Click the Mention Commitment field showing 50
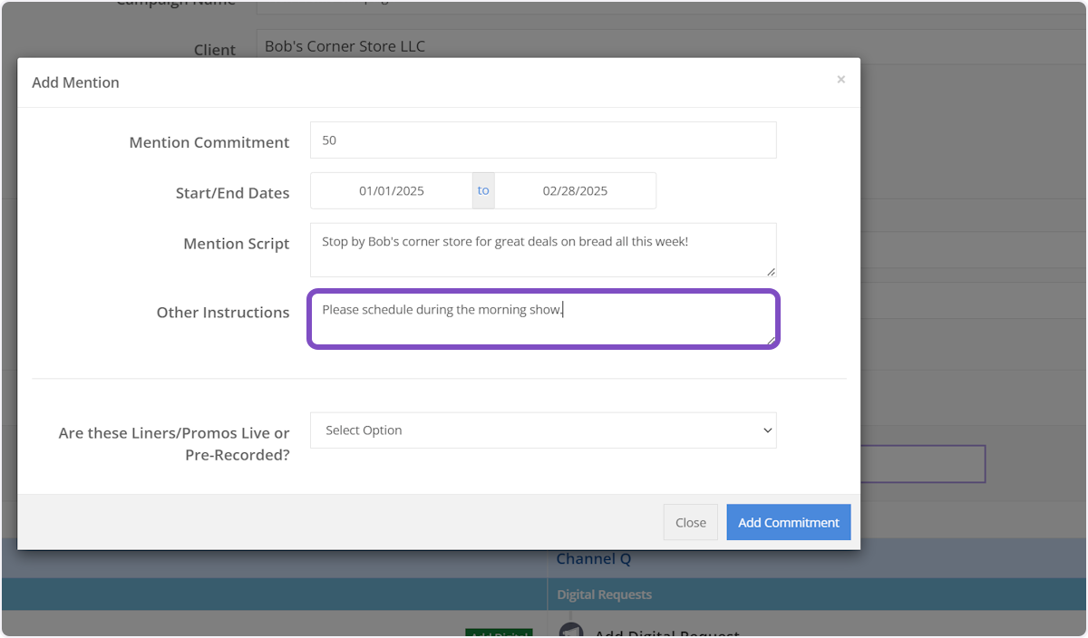Viewport: 1088px width, 638px height. tap(542, 140)
